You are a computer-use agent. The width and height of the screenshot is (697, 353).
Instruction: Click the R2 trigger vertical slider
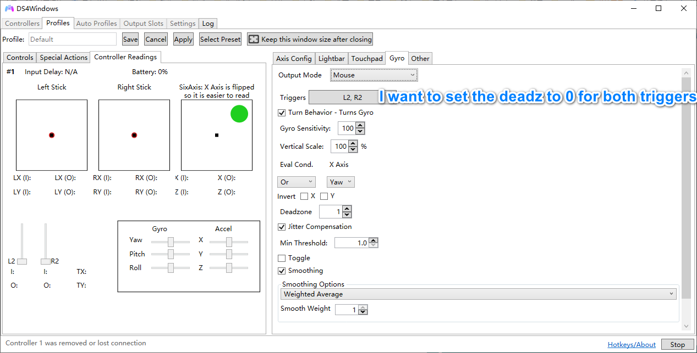coord(46,244)
